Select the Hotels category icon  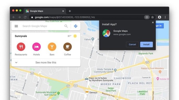[37, 47]
